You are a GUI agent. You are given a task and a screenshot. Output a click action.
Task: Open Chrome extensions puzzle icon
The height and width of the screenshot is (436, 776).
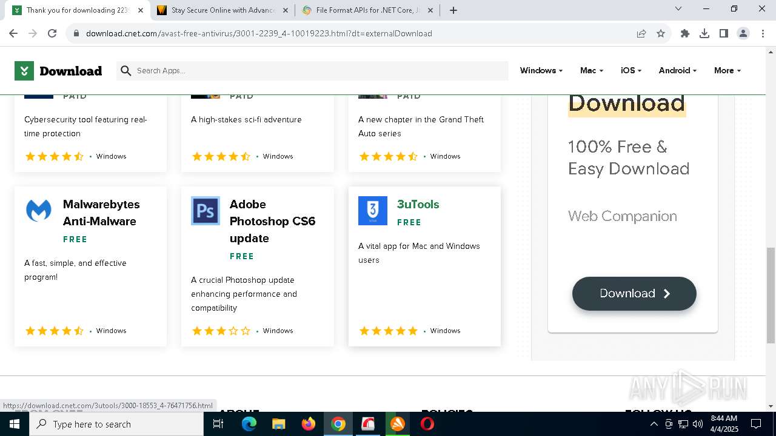coord(685,33)
